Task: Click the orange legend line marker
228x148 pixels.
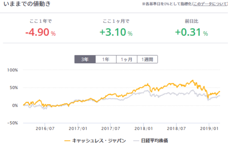Action: coord(68,140)
